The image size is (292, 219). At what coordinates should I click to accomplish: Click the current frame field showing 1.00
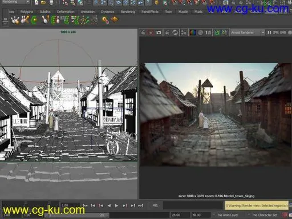click(70, 205)
